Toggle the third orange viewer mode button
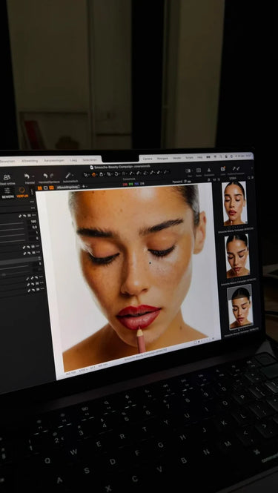This screenshot has width=278, height=493. tap(51, 188)
